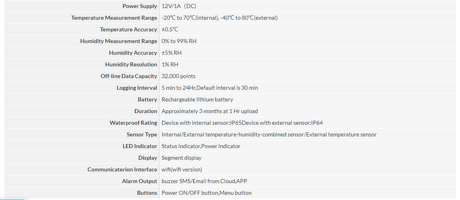Click the ±0.5°C temperature accuracy value
460x200 pixels.
170,30
